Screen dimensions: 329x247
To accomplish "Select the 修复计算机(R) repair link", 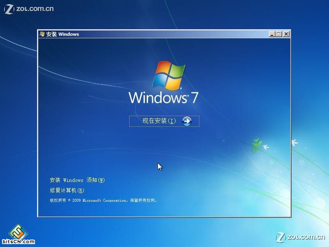I will (67, 190).
